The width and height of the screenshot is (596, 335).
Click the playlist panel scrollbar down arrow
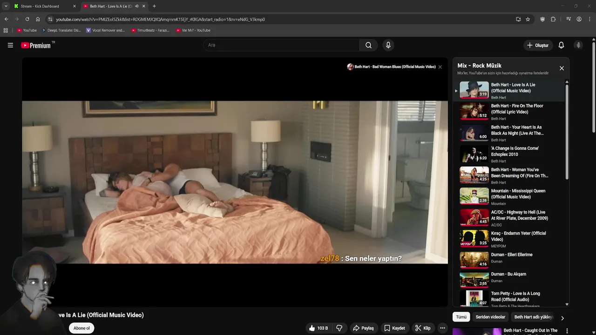tap(567, 304)
